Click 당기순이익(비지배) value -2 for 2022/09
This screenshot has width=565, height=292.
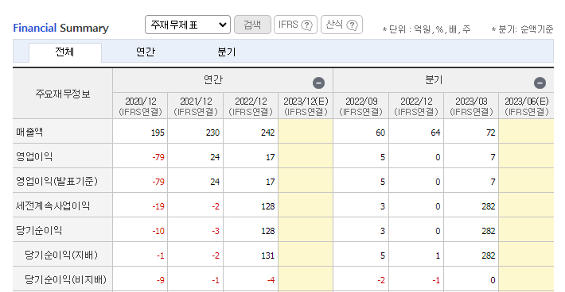[381, 280]
